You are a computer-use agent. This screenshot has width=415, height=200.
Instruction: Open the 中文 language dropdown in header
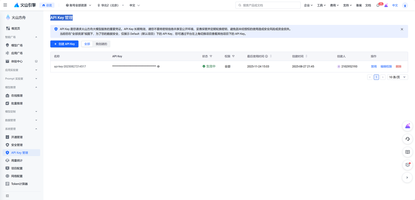click(x=135, y=5)
